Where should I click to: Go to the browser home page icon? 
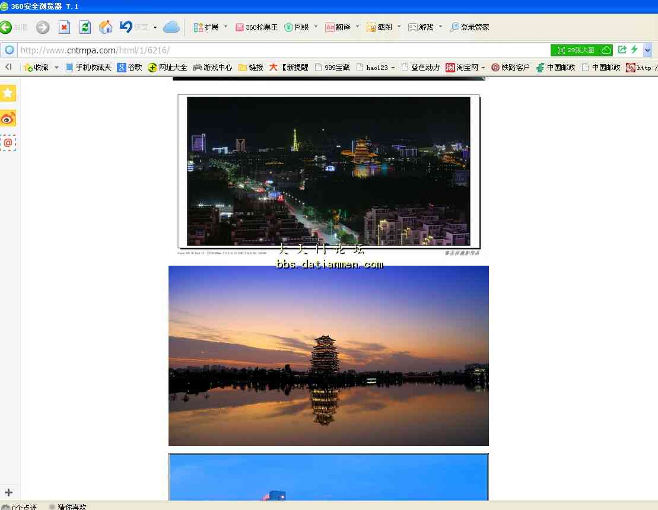pos(106,27)
